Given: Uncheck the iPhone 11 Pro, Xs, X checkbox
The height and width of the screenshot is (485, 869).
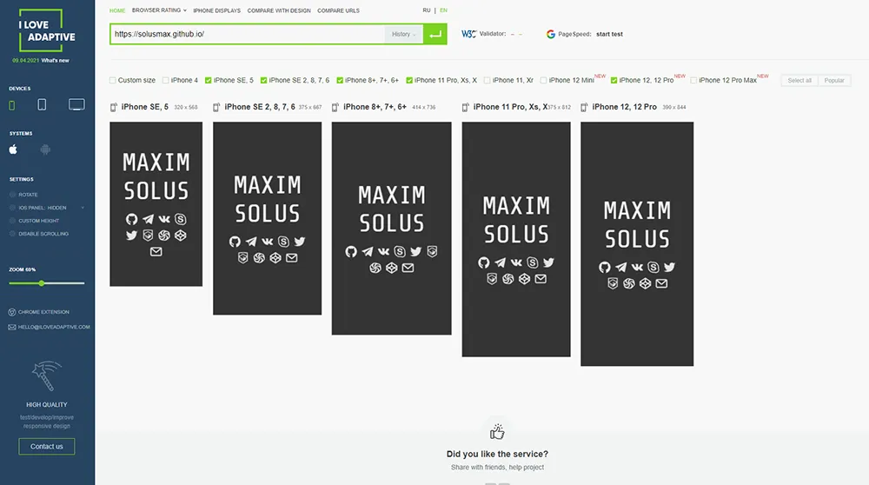Looking at the screenshot, I should [x=409, y=80].
